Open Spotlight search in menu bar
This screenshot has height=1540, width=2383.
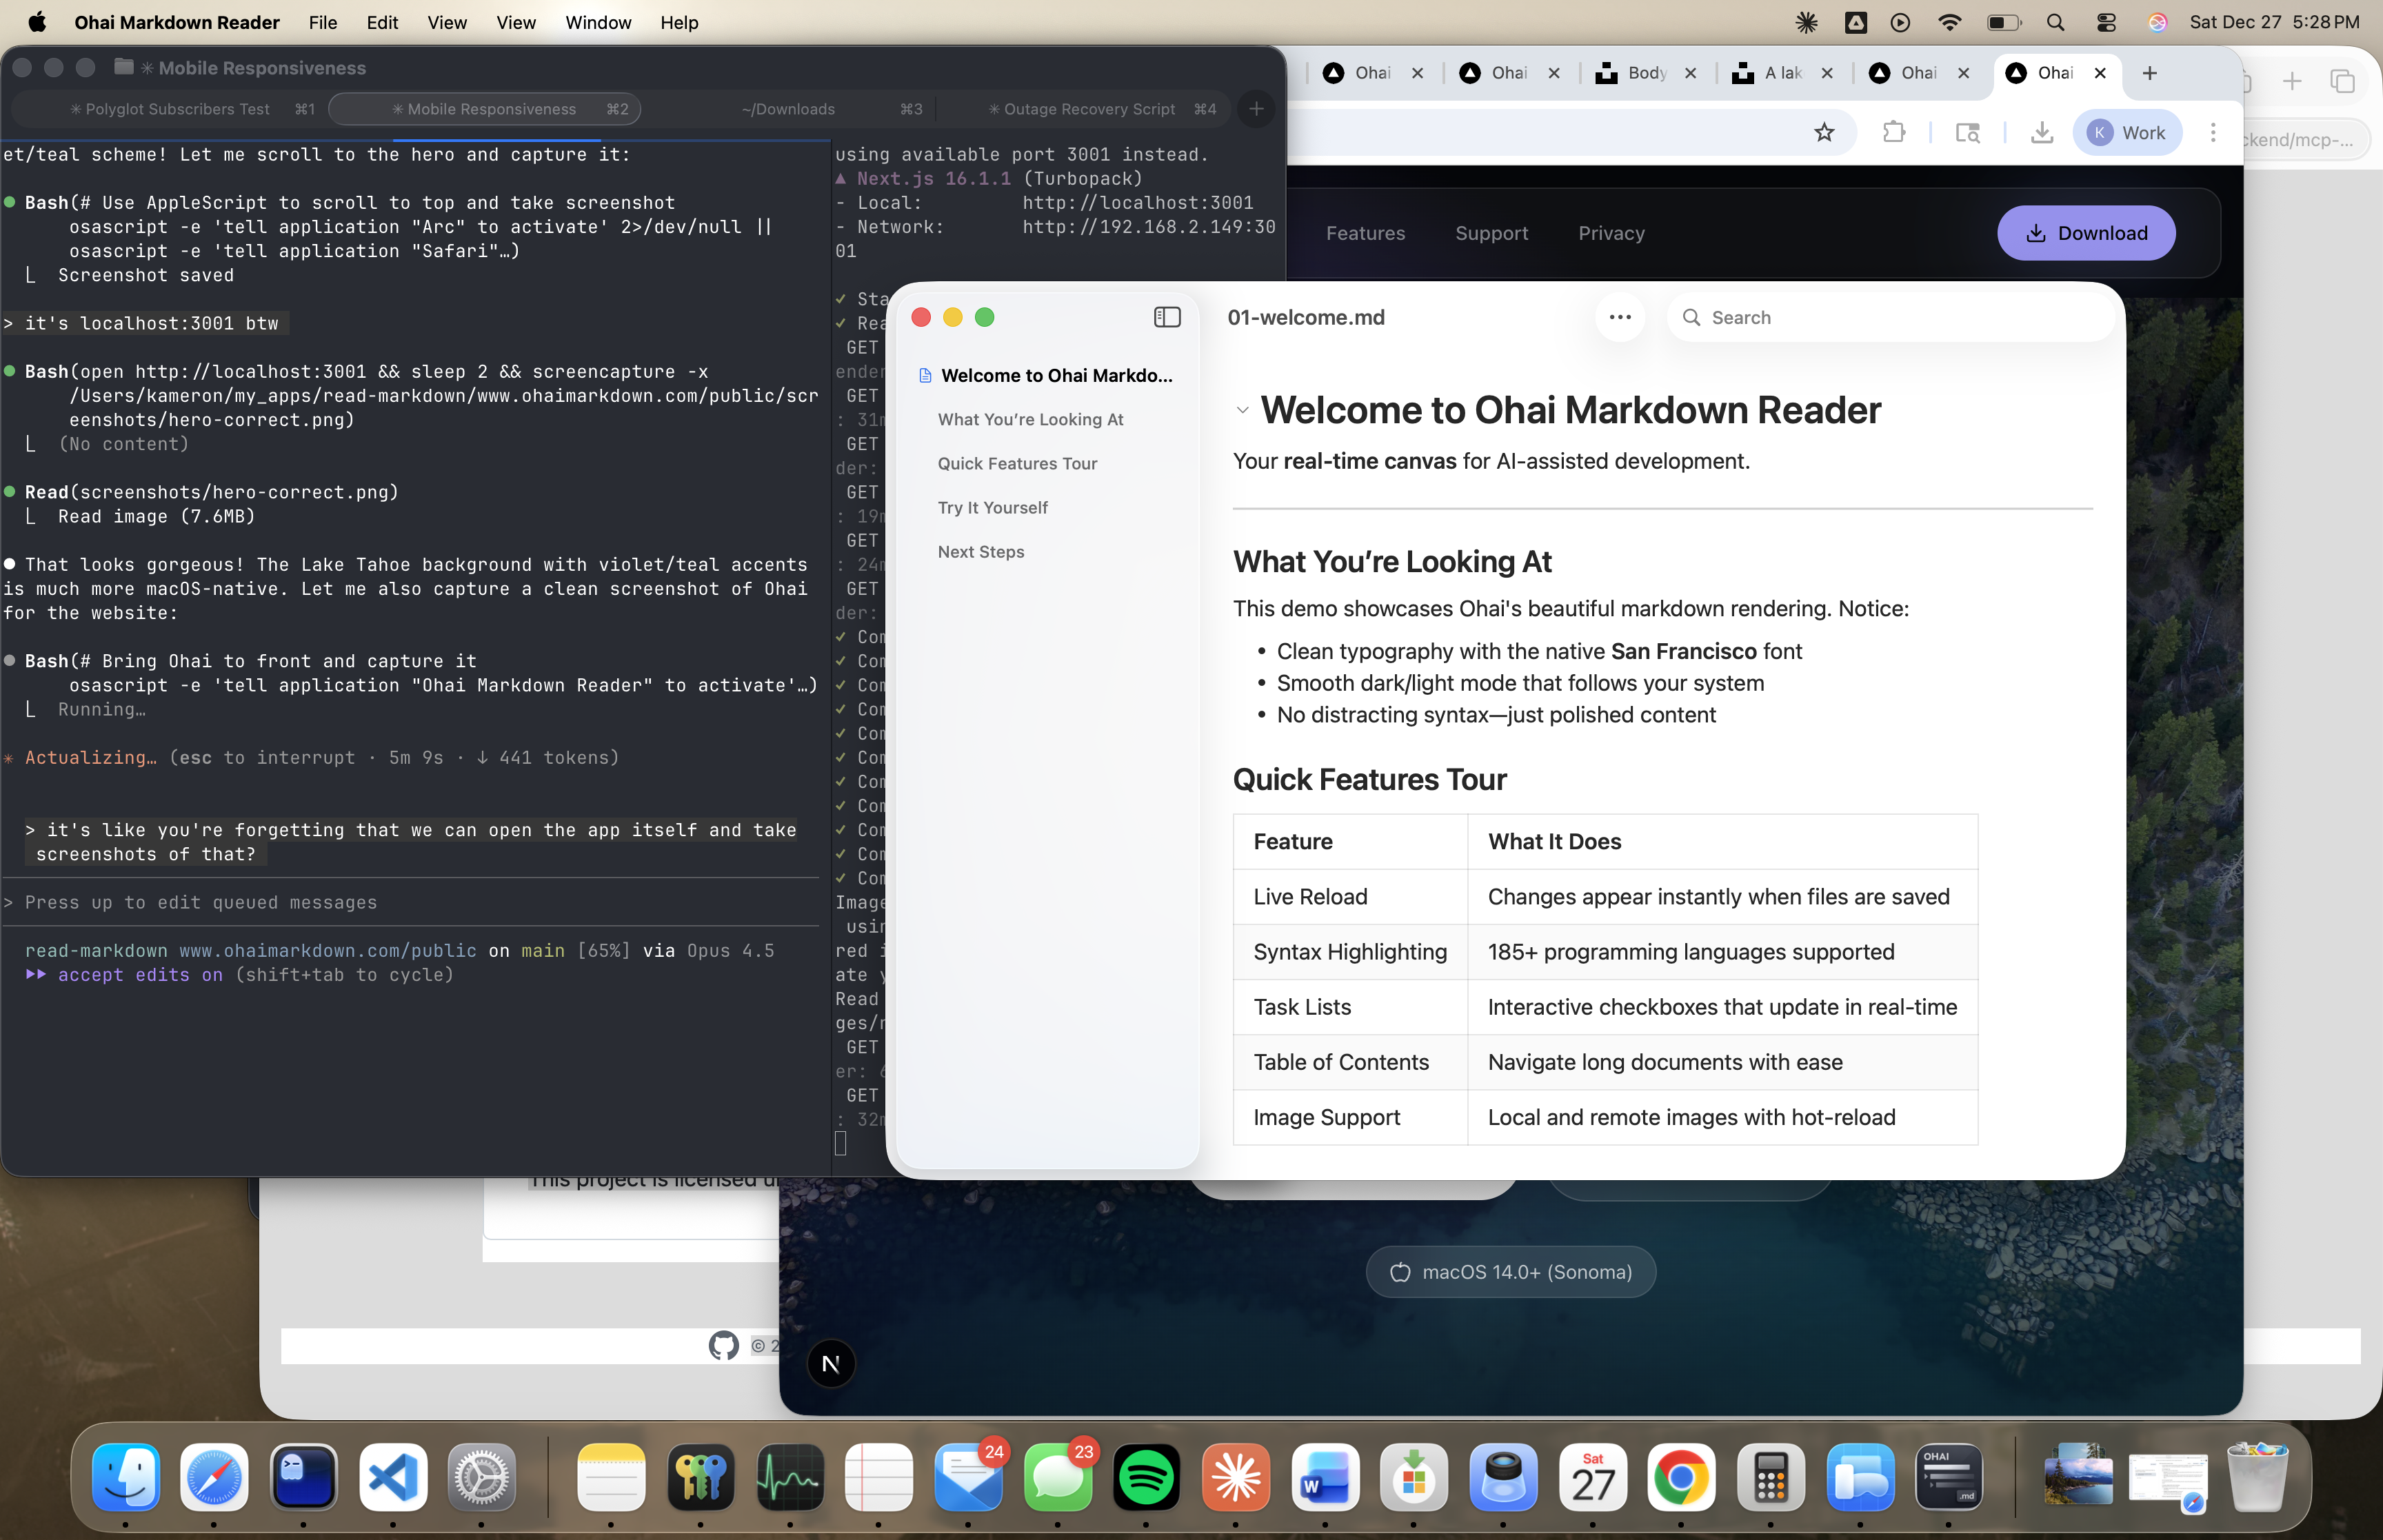click(x=2055, y=22)
